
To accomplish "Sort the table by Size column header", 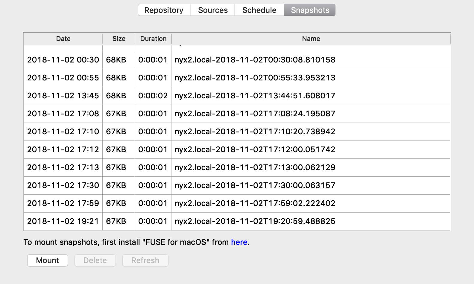I will point(119,39).
